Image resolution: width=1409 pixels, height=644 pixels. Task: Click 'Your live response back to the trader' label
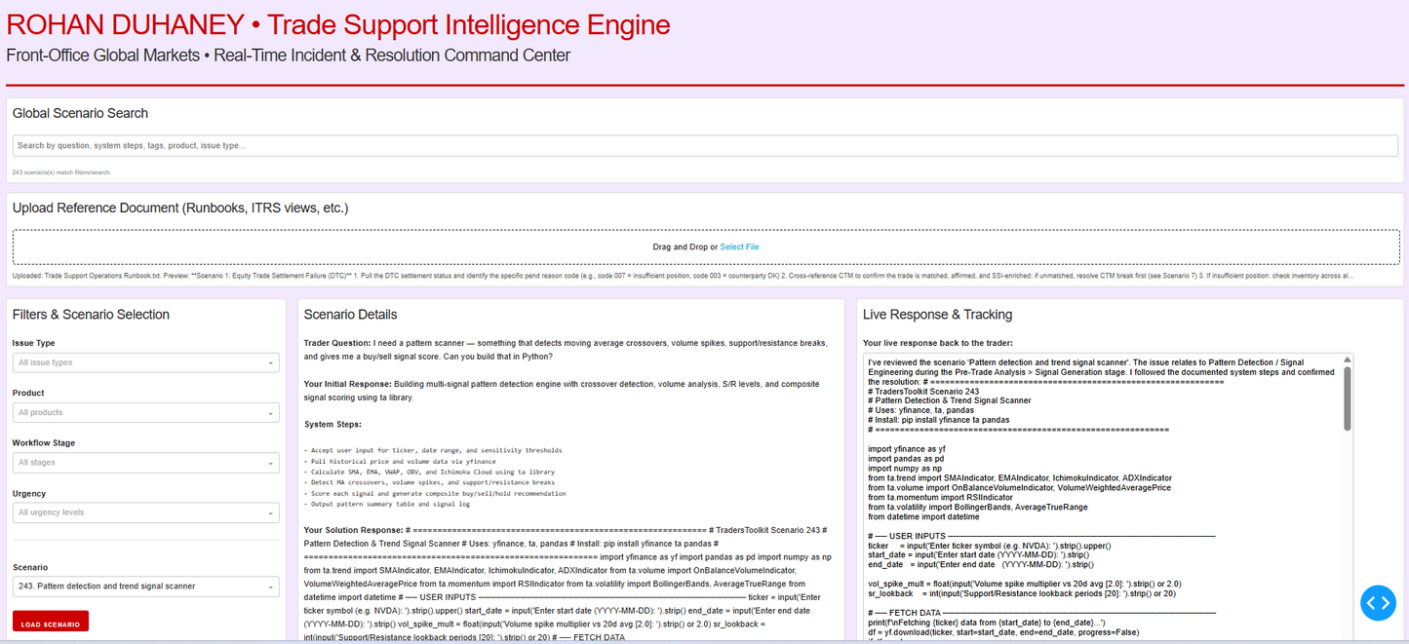tap(936, 343)
